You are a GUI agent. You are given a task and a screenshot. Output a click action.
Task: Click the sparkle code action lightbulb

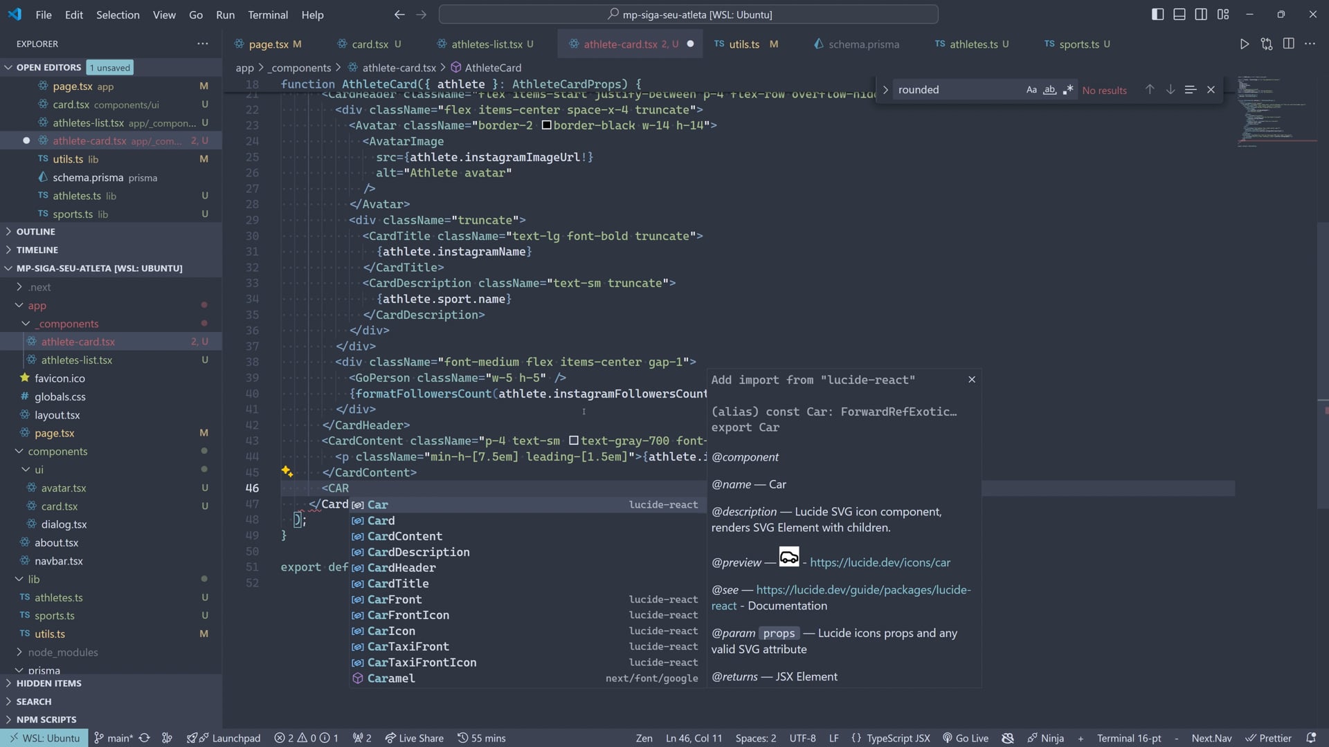click(287, 472)
